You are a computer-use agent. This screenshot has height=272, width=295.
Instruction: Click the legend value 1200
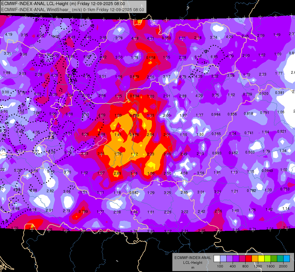[x=258, y=266]
